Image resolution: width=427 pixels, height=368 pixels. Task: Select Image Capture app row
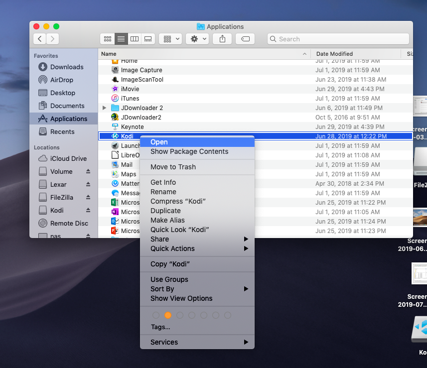256,70
